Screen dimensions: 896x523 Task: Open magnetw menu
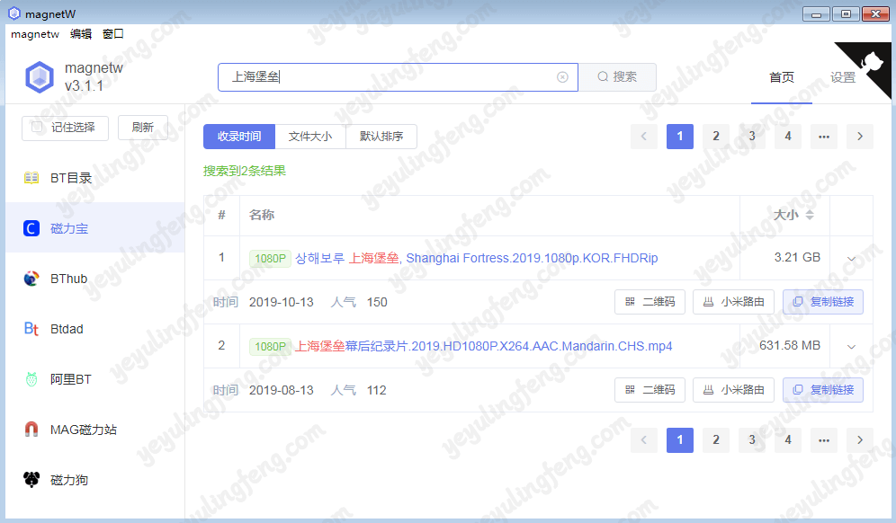[35, 34]
